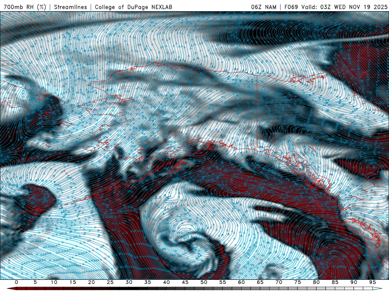Click the colorbar label "70"
389x291 pixels.
click(x=279, y=282)
